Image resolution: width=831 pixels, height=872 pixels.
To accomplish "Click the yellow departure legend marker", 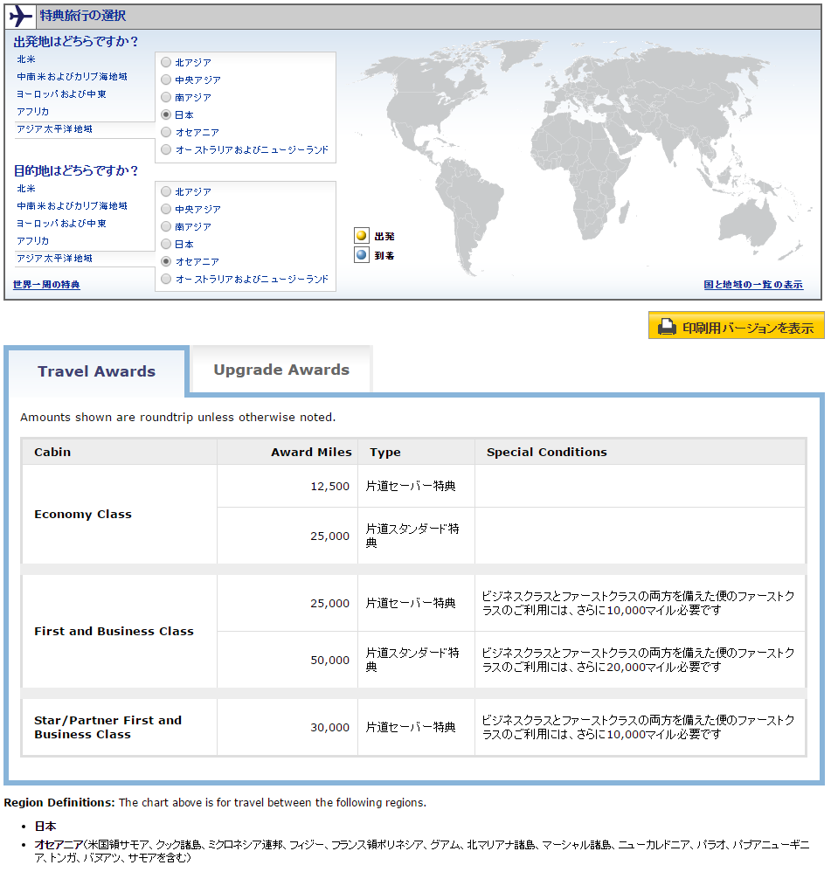I will point(362,236).
